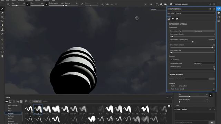Select the Artistic Print brush thumbnail

(65, 110)
